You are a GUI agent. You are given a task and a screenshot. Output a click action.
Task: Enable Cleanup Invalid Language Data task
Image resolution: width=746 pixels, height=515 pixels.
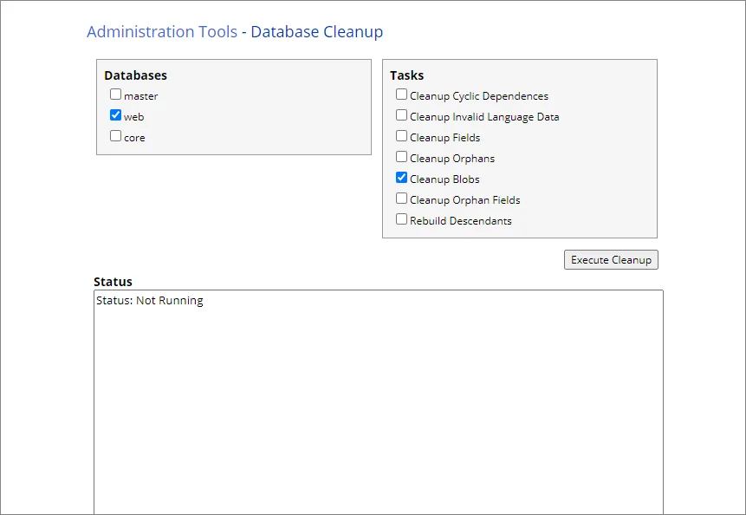point(401,115)
